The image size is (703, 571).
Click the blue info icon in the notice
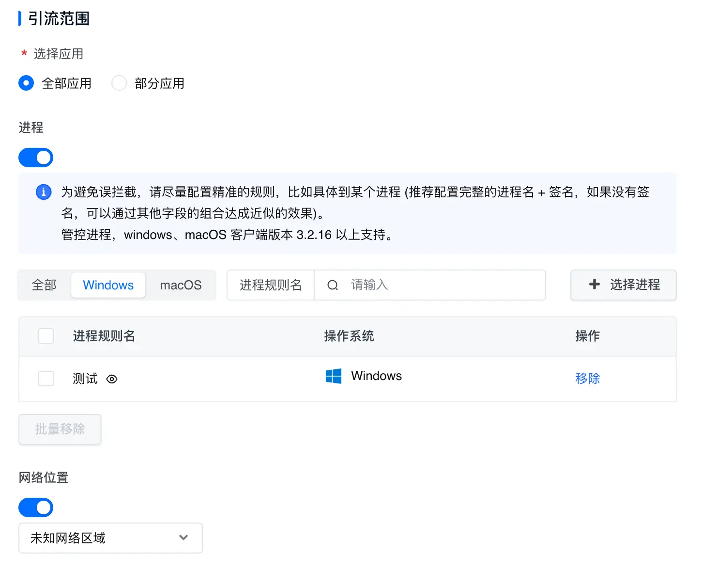pyautogui.click(x=44, y=192)
